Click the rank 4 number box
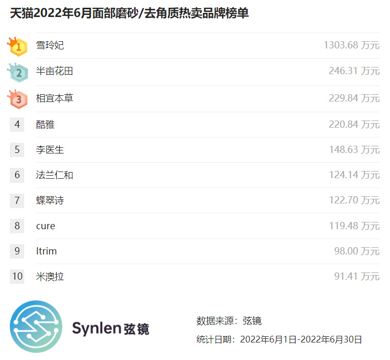 (x=17, y=125)
